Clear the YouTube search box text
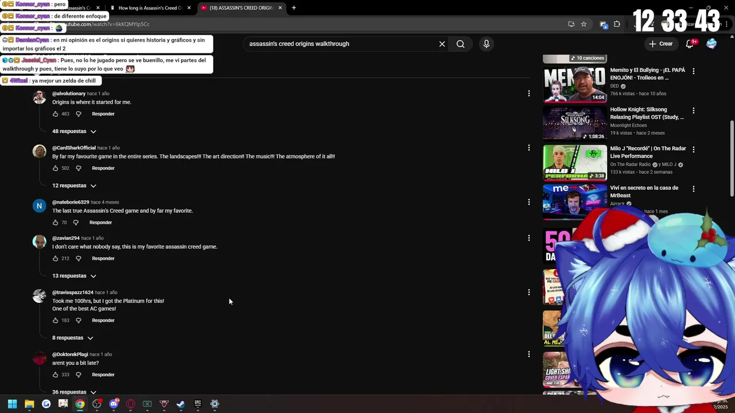This screenshot has height=413, width=735. pyautogui.click(x=442, y=44)
